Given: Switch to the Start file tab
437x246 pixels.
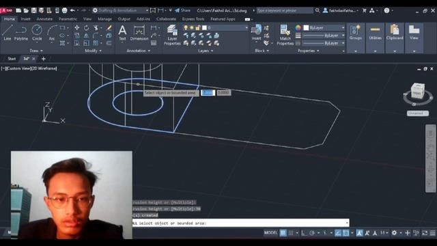Looking at the screenshot, I should [12, 59].
